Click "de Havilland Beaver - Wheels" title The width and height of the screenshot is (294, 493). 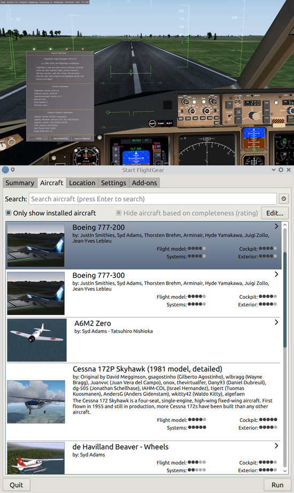[x=120, y=447]
